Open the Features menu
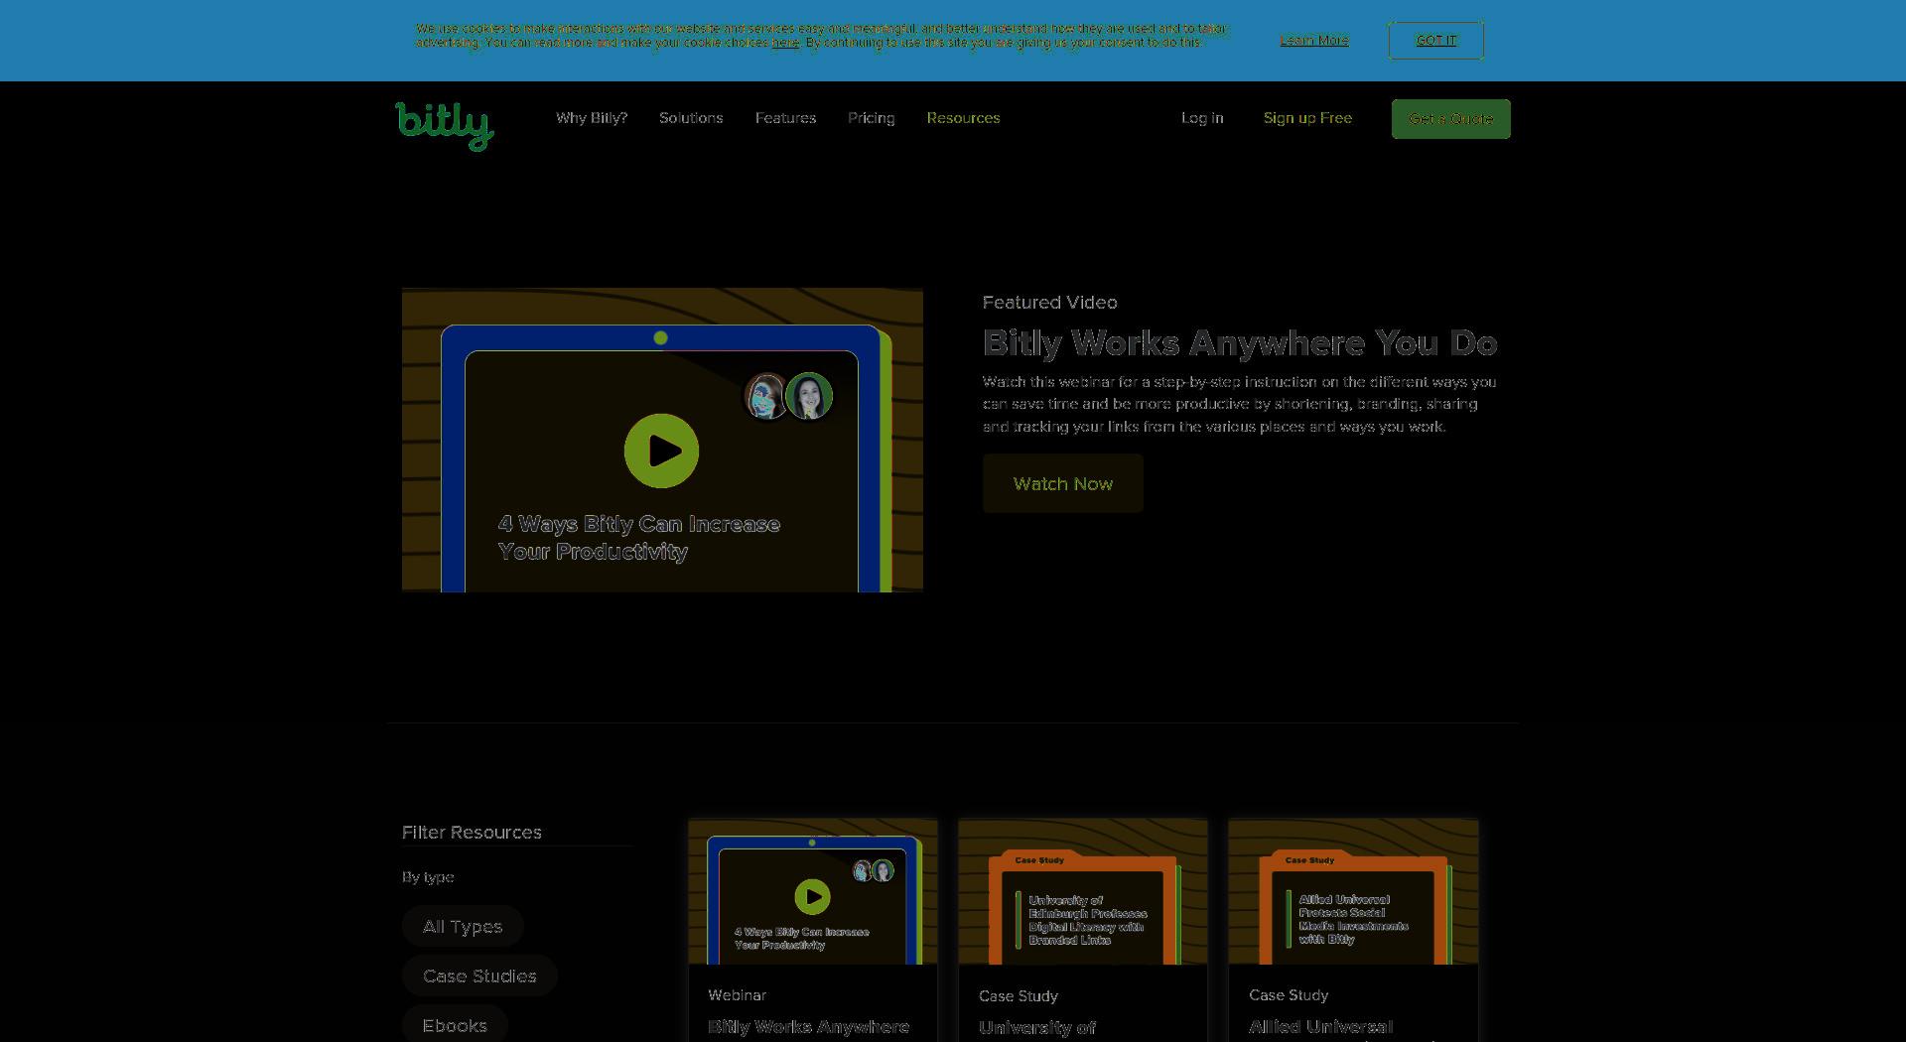Screen dimensions: 1906x1042 pos(785,118)
